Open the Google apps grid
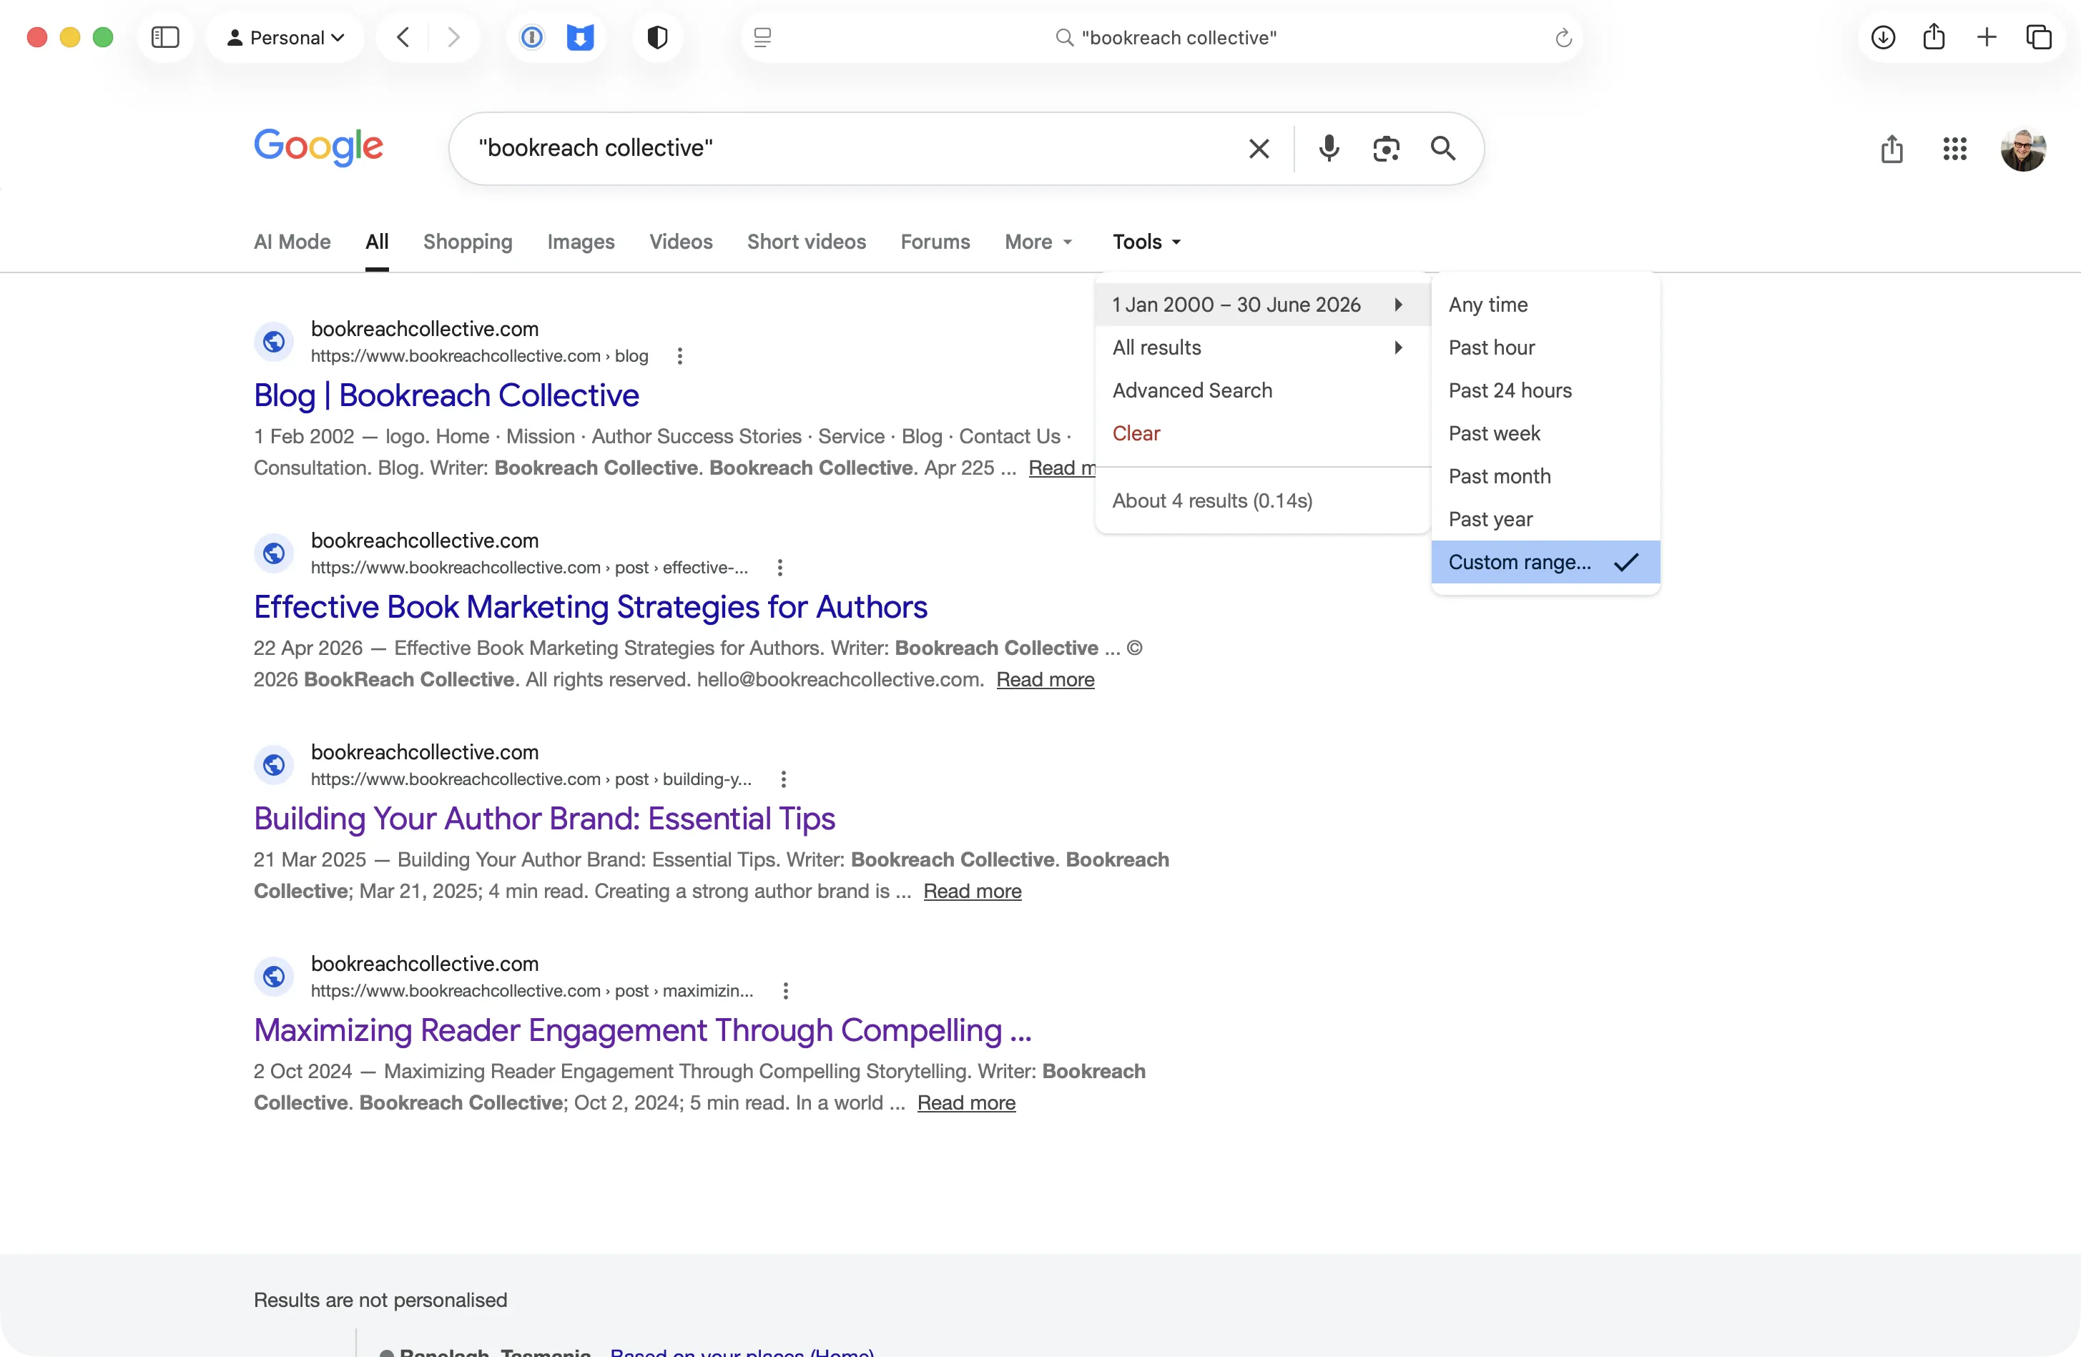The width and height of the screenshot is (2081, 1357). pos(1955,149)
